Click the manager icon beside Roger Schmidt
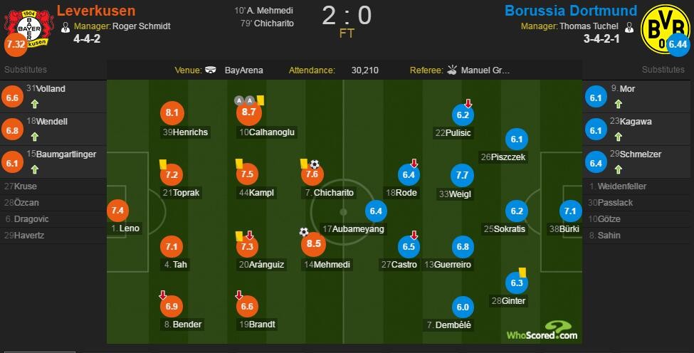The height and width of the screenshot is (353, 694). (x=65, y=28)
